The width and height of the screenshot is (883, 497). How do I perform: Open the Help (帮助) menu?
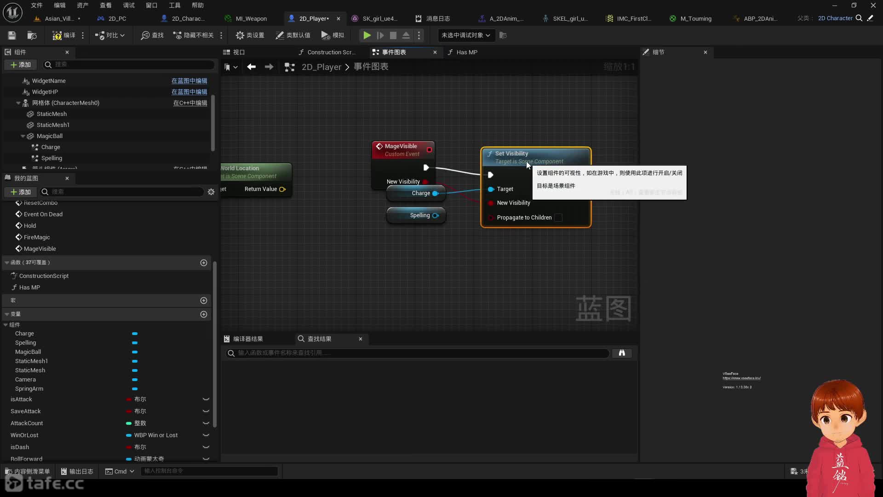(198, 5)
